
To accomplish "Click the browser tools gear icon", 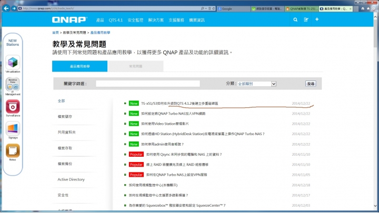I will pos(374,8).
